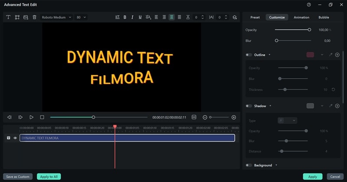Click the line spacing value stepper arrows
The width and height of the screenshot is (347, 182).
(x=203, y=17)
